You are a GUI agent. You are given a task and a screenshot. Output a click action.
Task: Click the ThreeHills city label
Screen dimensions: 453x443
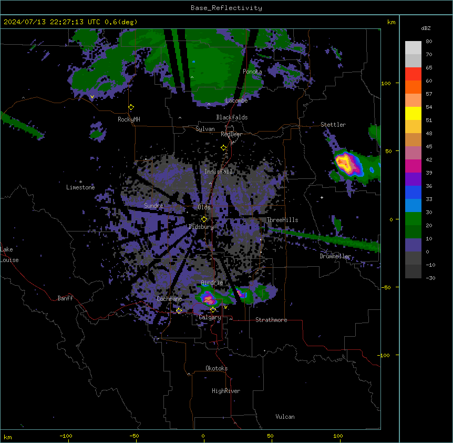(x=282, y=220)
